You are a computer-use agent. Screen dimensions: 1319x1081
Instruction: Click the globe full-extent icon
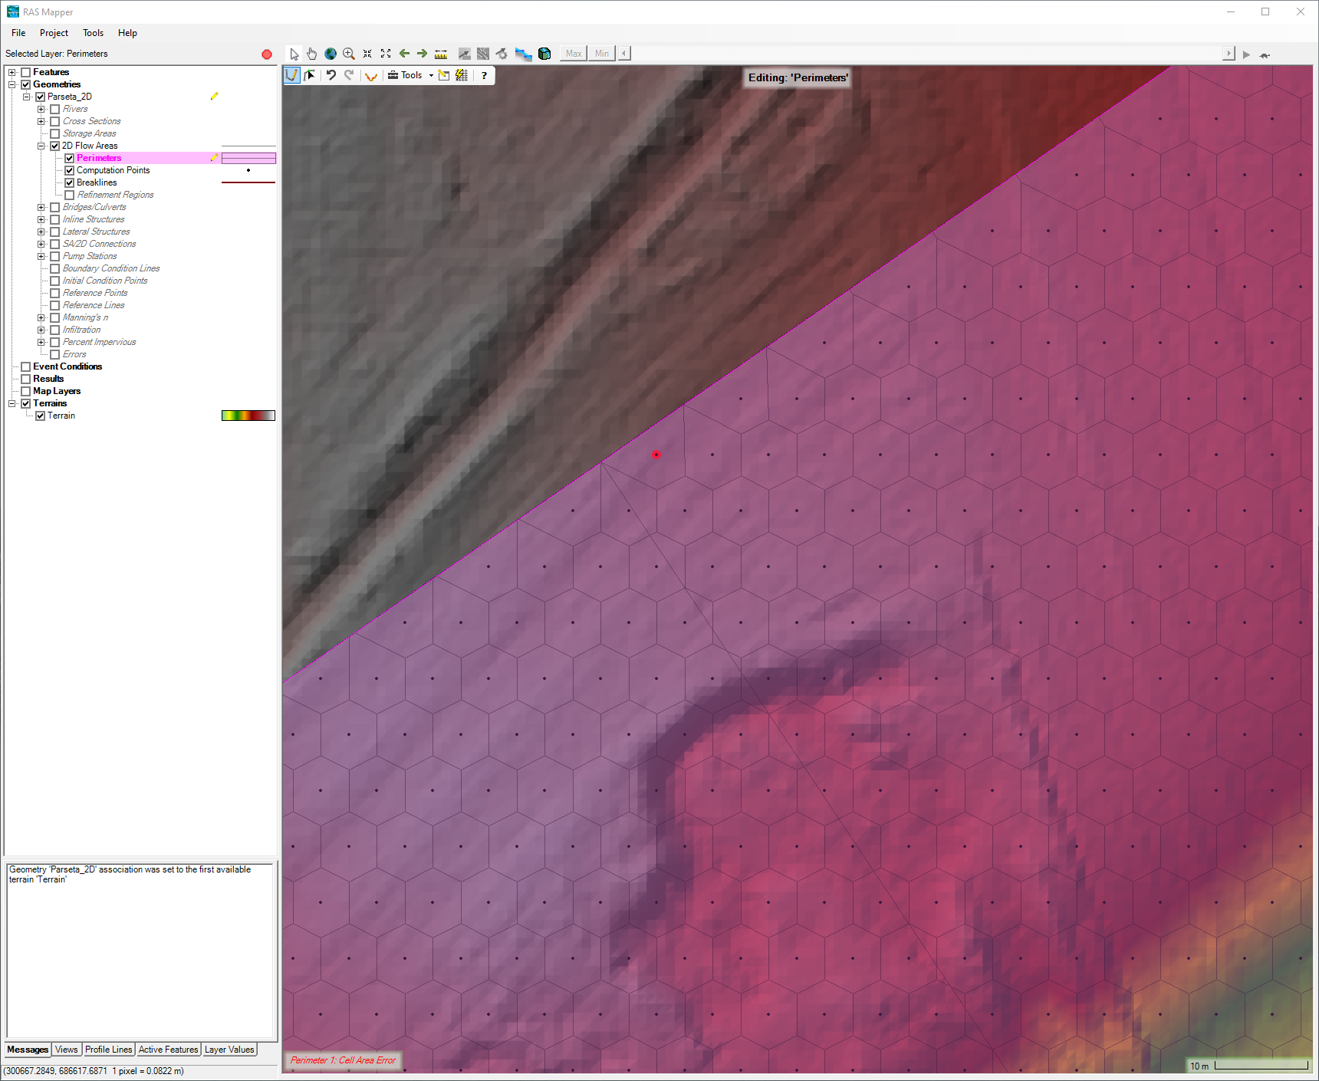coord(331,54)
